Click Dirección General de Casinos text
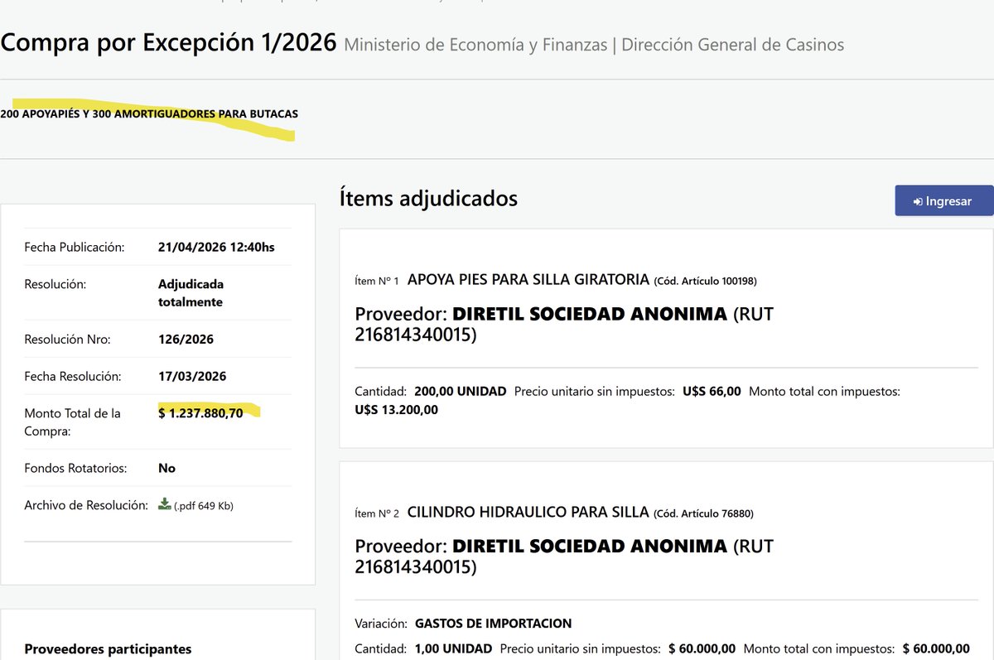The image size is (994, 660). (733, 45)
